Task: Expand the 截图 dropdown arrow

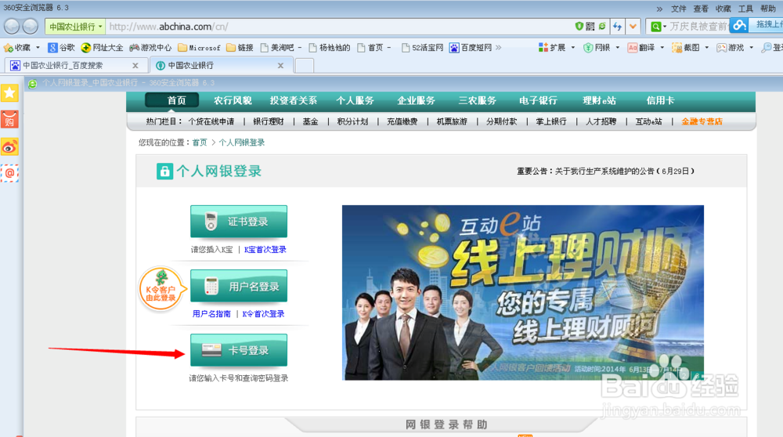Action: tap(706, 48)
